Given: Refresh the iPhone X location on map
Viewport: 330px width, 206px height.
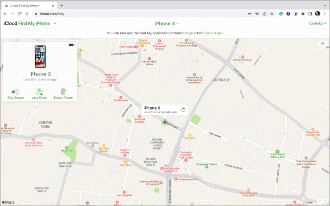Looking at the screenshot, I should (x=183, y=110).
